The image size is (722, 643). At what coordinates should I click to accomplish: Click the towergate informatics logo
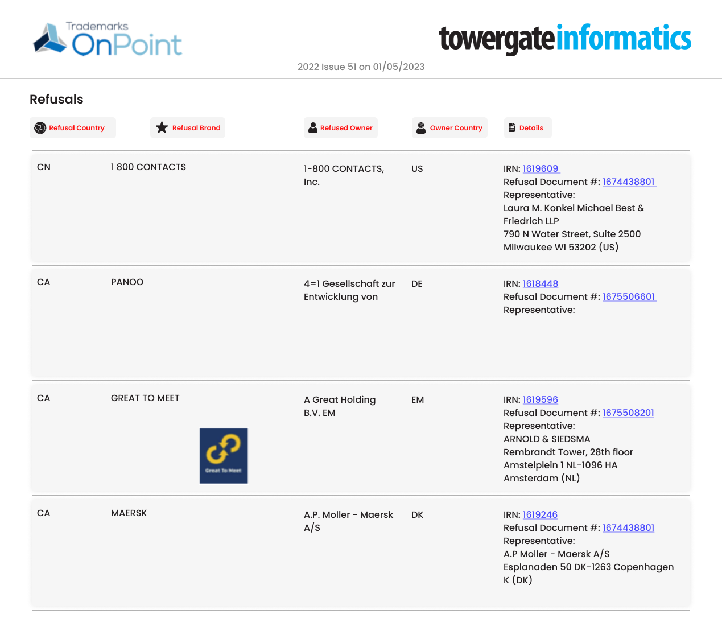pyautogui.click(x=565, y=39)
